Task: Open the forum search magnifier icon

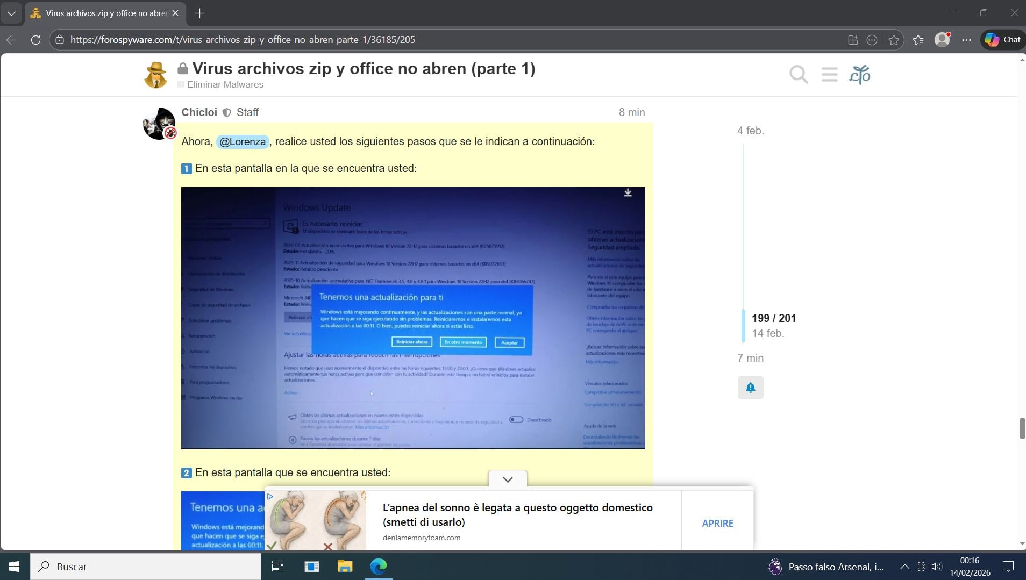Action: pos(799,75)
